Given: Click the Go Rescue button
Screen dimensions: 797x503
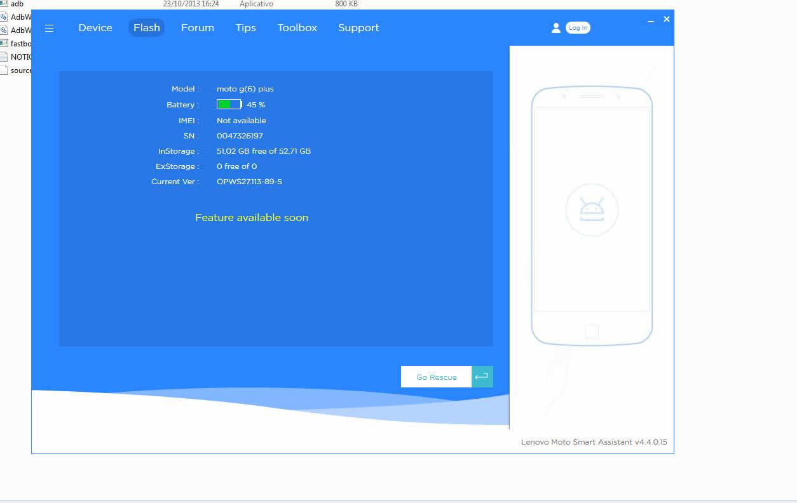Looking at the screenshot, I should click(x=437, y=377).
